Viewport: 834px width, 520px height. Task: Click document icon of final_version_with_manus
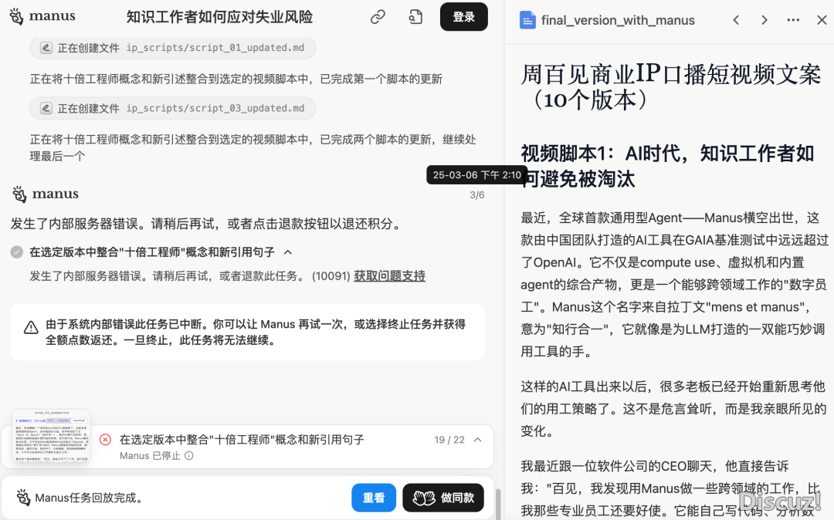[x=527, y=20]
